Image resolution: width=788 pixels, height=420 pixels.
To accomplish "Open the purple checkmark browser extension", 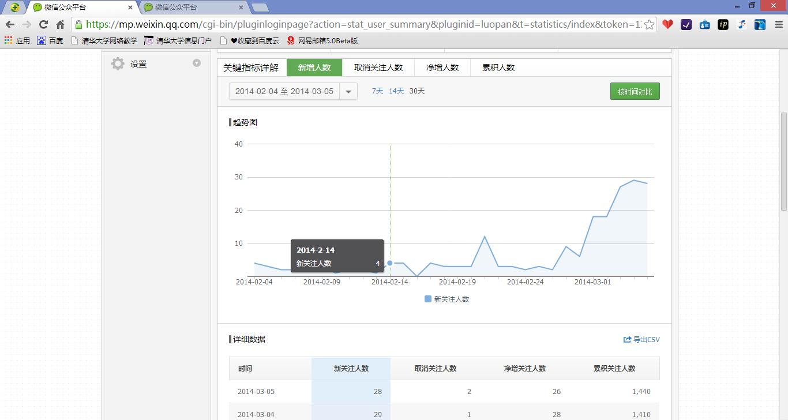I will (x=686, y=25).
